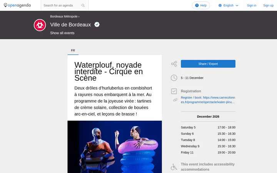This screenshot has height=173, width=277.
Task: Select the FR language tab
Action: click(73, 50)
